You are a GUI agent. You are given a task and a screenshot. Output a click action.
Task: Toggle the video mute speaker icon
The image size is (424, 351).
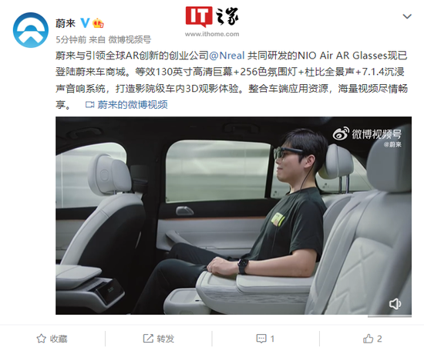click(395, 304)
